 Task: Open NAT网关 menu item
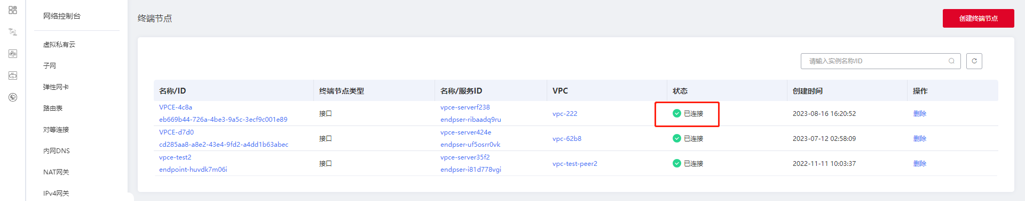(56, 172)
